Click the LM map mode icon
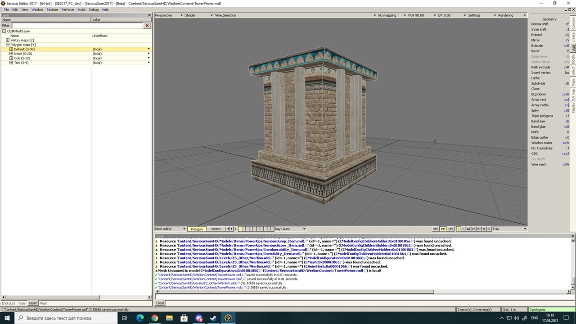The image size is (576, 324). pos(450,229)
